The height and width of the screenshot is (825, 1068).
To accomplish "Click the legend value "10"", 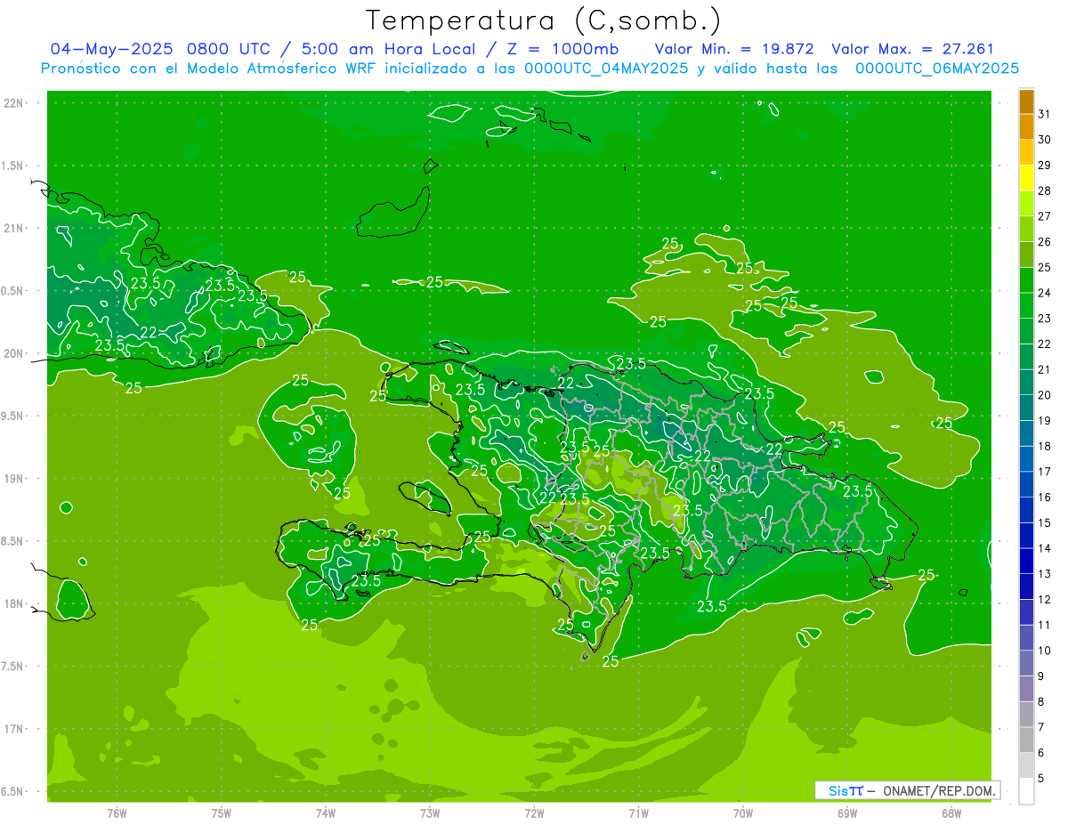I will [1044, 651].
